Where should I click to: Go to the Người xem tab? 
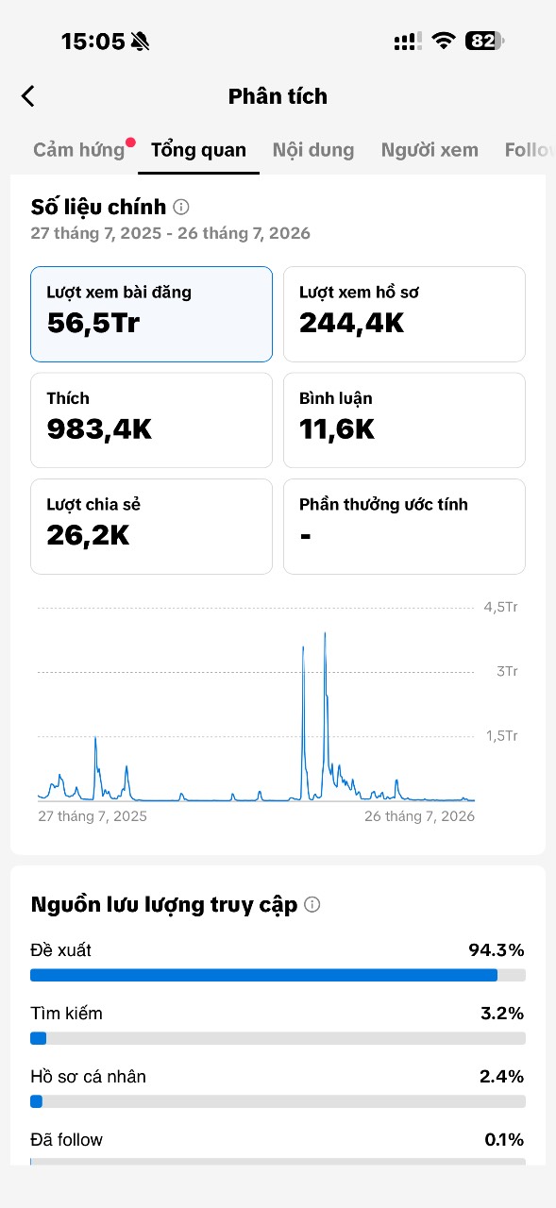coord(430,149)
